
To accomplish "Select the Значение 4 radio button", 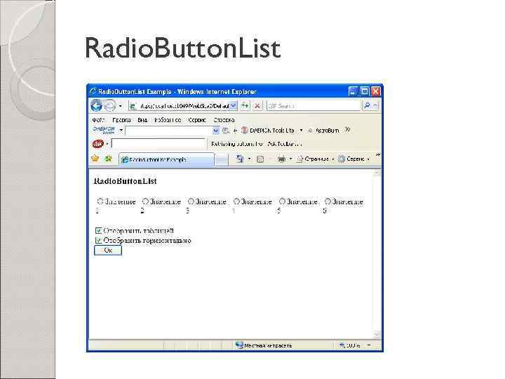I will (x=236, y=201).
